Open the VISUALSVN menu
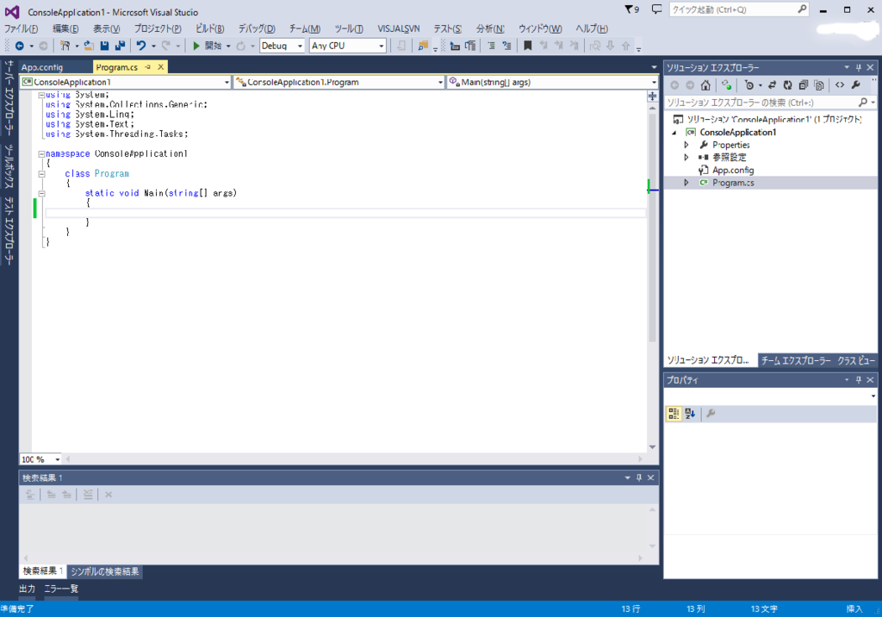The height and width of the screenshot is (617, 882). point(398,28)
